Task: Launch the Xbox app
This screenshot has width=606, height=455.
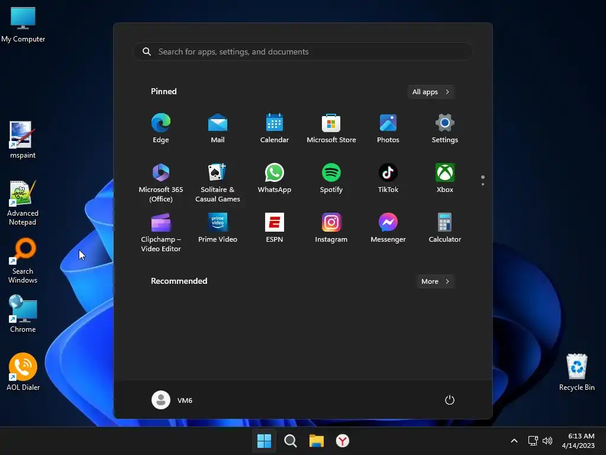Action: tap(445, 178)
